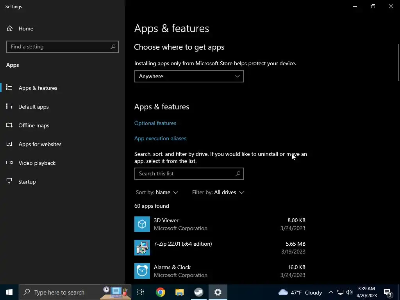This screenshot has height=300, width=400.
Task: Open Task View from the taskbar
Action: pyautogui.click(x=141, y=292)
